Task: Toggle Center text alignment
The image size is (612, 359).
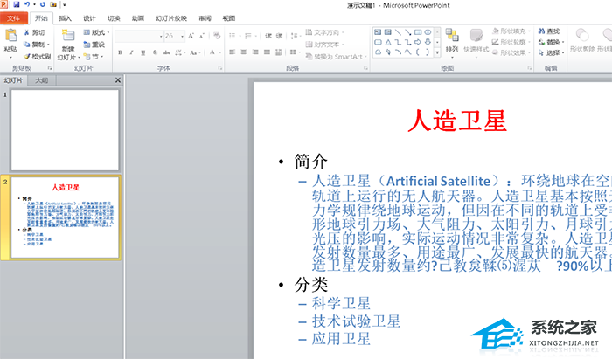Action: 244,52
